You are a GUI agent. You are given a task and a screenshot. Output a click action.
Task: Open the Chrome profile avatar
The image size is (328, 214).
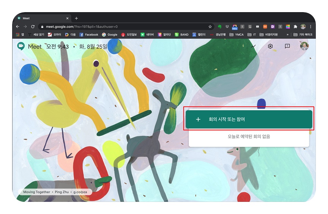(303, 27)
